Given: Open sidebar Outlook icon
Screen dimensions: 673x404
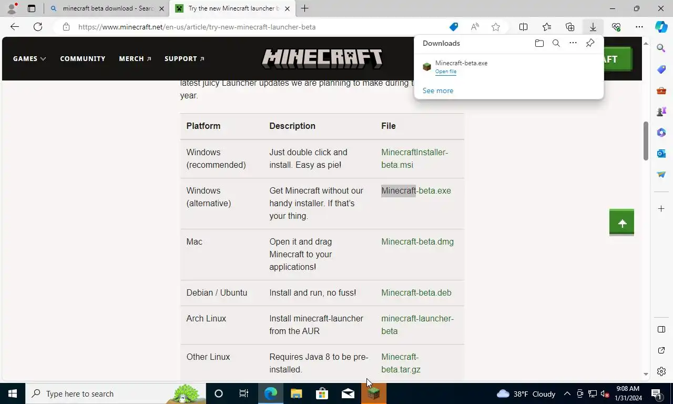Looking at the screenshot, I should [x=661, y=154].
